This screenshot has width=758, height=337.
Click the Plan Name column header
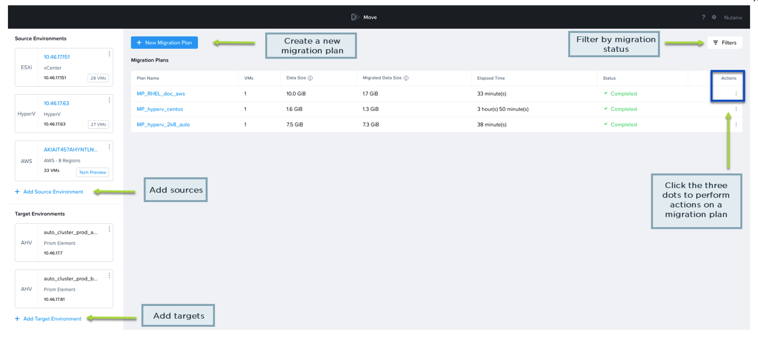148,78
